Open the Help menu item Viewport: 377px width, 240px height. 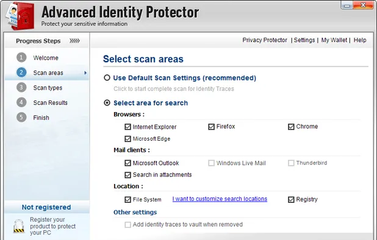(360, 40)
